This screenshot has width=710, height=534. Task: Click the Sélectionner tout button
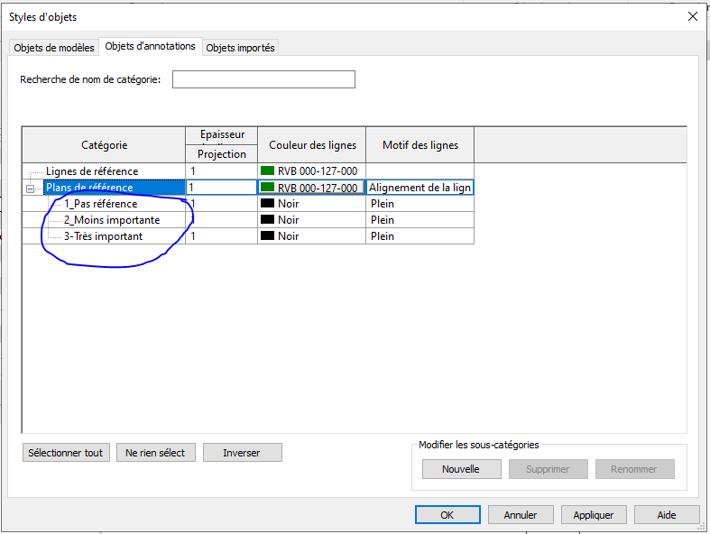(65, 453)
